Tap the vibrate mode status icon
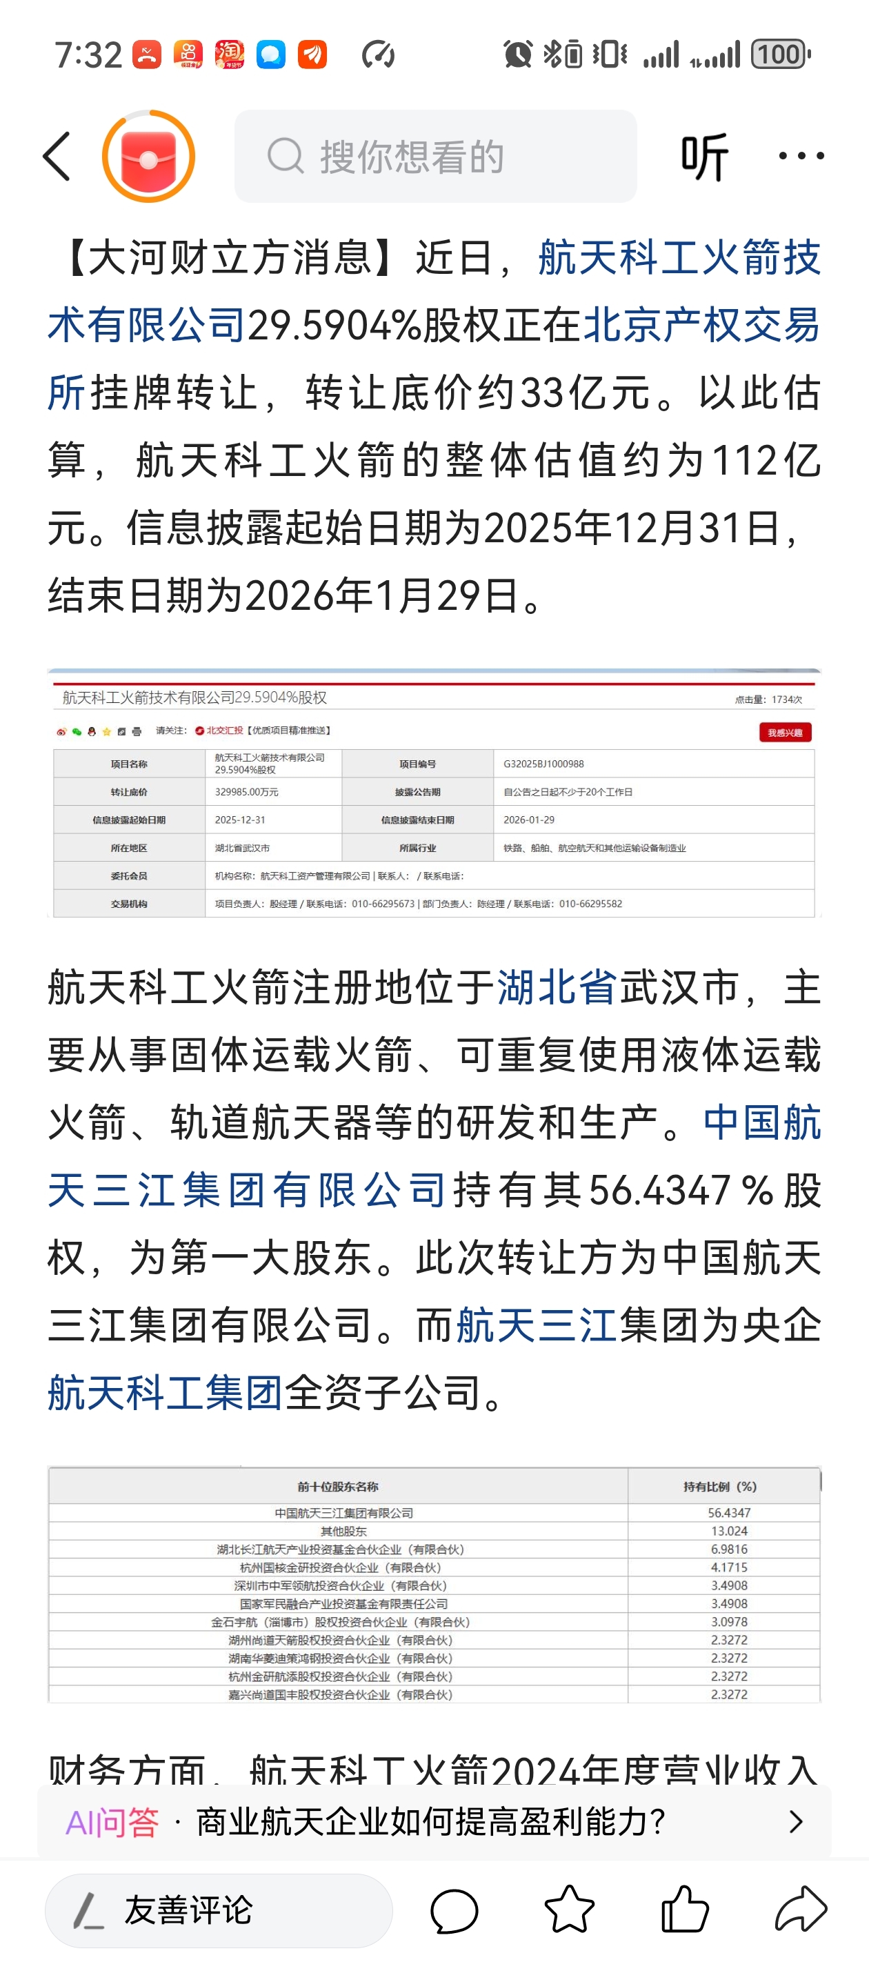Screen dimensions: 869x1962 point(609,54)
